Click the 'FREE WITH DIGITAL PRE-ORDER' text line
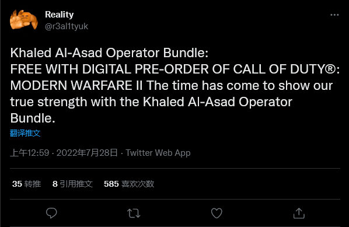The width and height of the screenshot is (349, 227). (x=175, y=69)
